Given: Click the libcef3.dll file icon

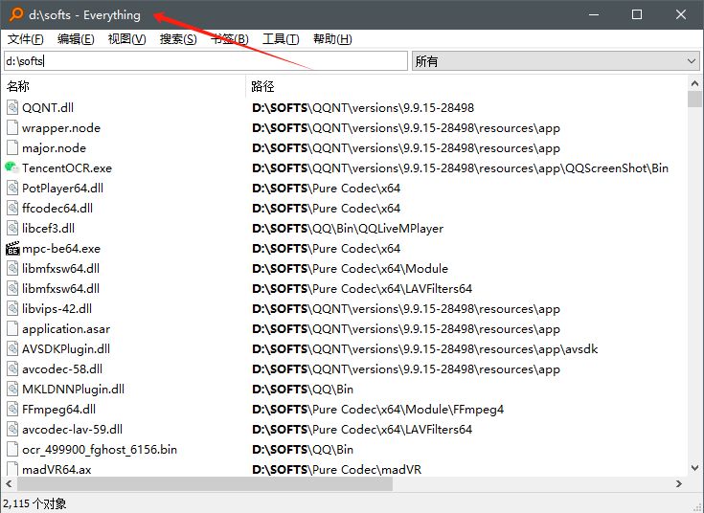Looking at the screenshot, I should click(x=12, y=228).
